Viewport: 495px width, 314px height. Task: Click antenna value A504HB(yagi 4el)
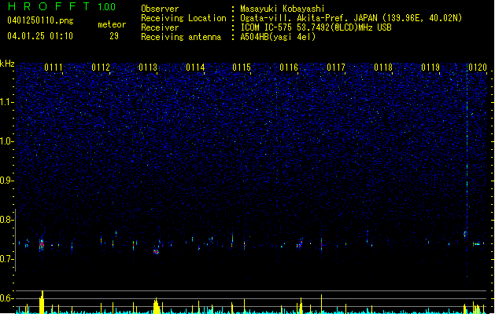pos(278,37)
